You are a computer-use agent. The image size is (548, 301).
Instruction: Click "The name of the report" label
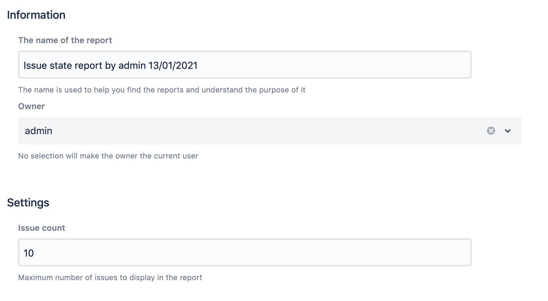65,40
